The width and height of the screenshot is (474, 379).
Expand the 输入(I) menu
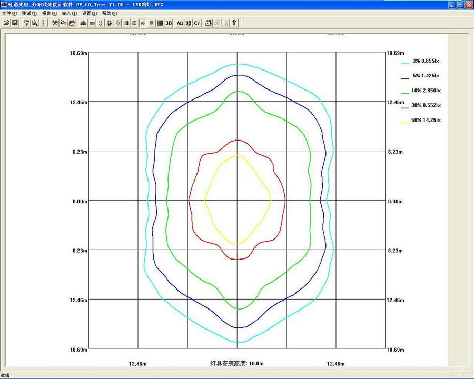coord(70,13)
